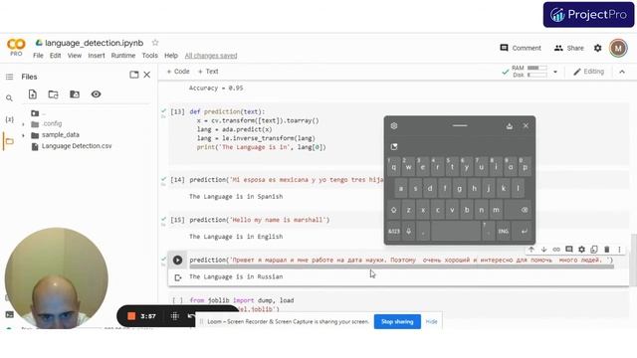Open the Help menu
The height and width of the screenshot is (358, 637).
[171, 56]
